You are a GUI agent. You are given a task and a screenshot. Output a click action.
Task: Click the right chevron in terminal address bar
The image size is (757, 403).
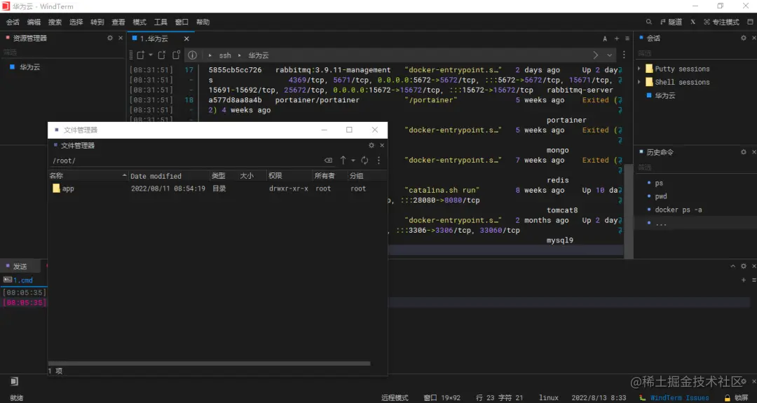[x=596, y=55]
